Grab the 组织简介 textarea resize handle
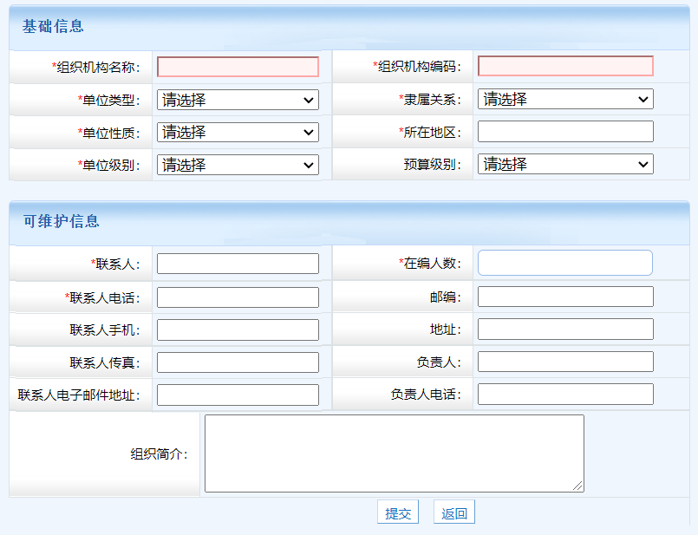This screenshot has width=698, height=535. coord(578,486)
